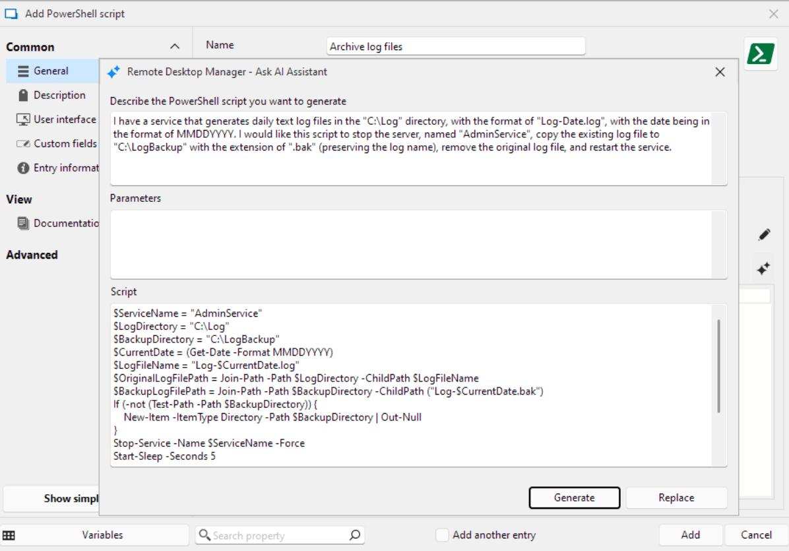Click the pencil edit icon
The height and width of the screenshot is (551, 789).
click(x=764, y=235)
